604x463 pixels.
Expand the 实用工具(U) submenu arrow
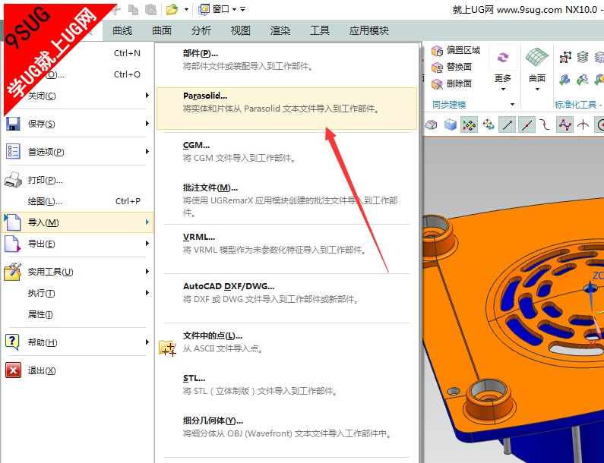147,271
